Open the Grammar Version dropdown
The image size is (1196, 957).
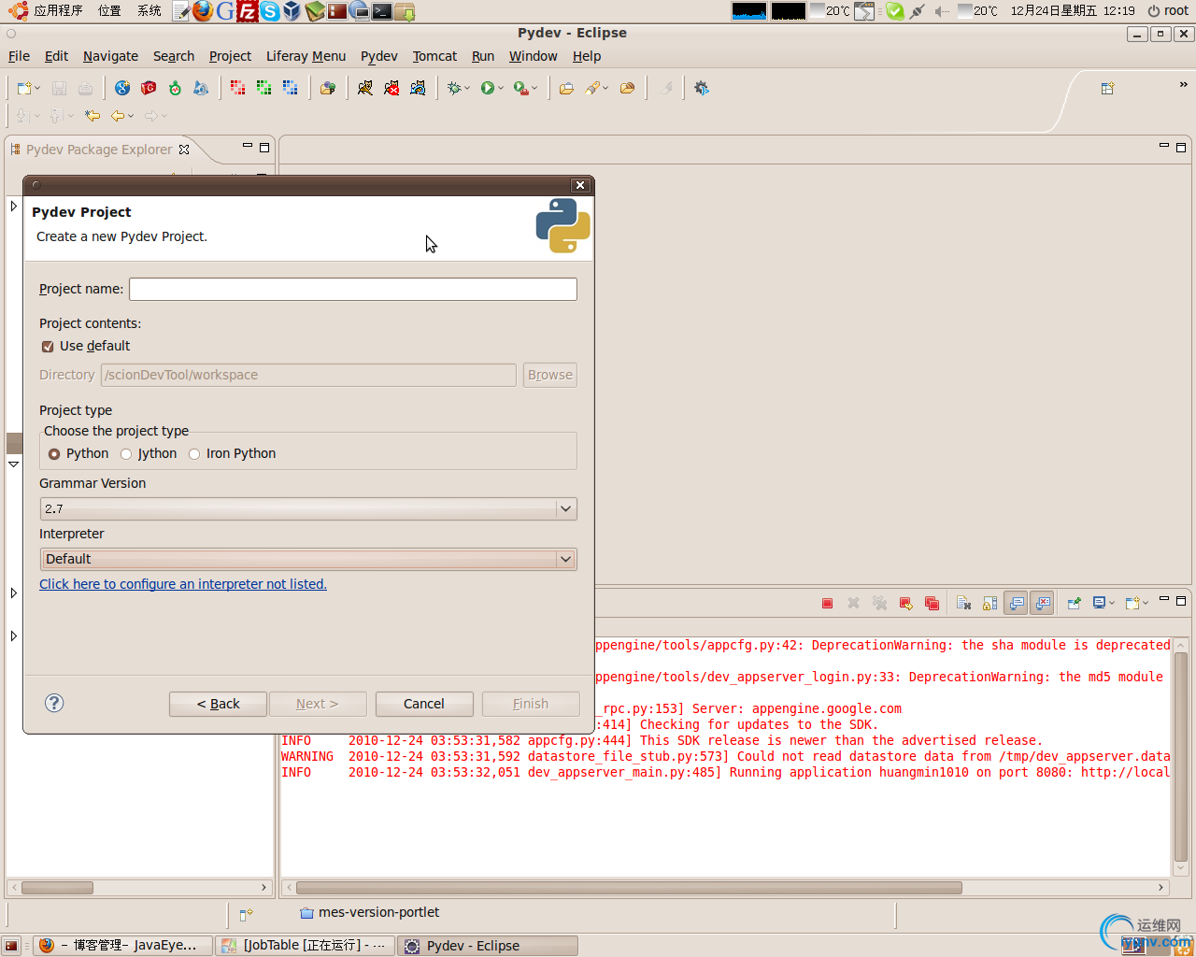coord(308,508)
